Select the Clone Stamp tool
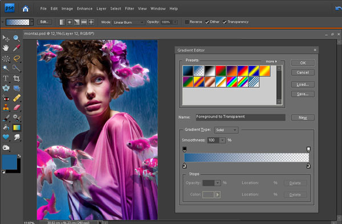Image resolution: width=342 pixels, height=224 pixels. coord(6,107)
